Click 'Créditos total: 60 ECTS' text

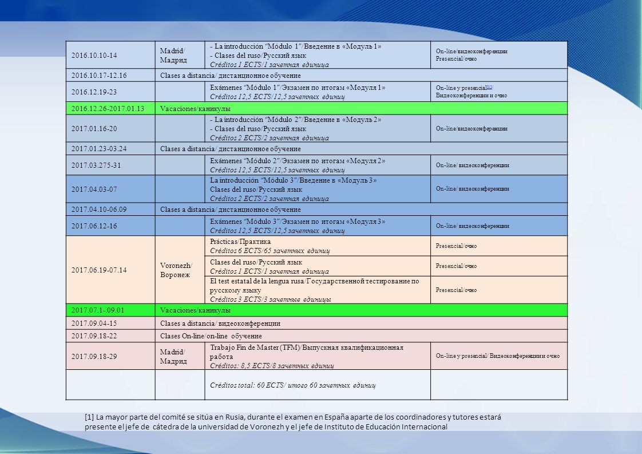[x=293, y=385]
